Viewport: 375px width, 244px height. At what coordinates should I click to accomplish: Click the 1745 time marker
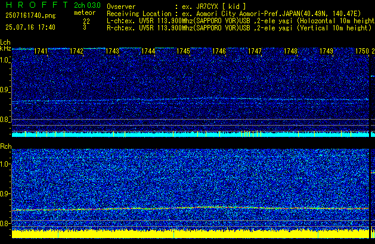(183, 51)
